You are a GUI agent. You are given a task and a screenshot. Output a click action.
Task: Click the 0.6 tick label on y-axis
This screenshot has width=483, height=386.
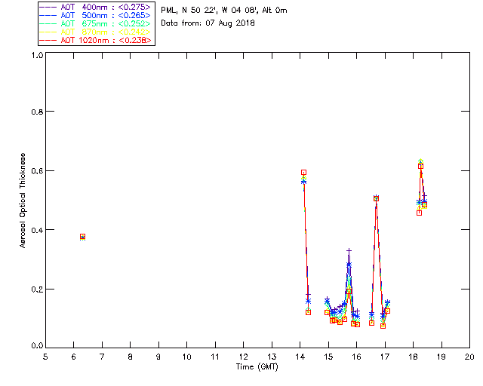pos(36,171)
